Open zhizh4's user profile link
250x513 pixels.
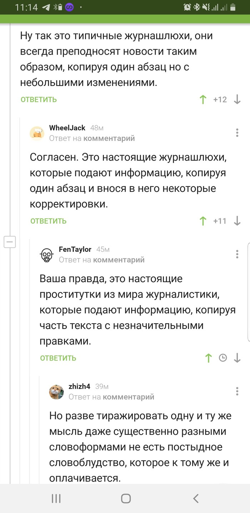pyautogui.click(x=79, y=386)
